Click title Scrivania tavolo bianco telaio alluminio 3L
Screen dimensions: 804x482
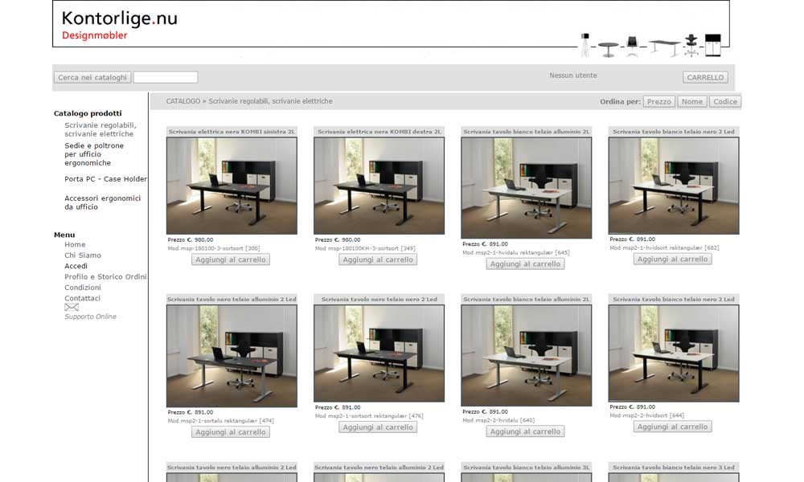click(526, 468)
